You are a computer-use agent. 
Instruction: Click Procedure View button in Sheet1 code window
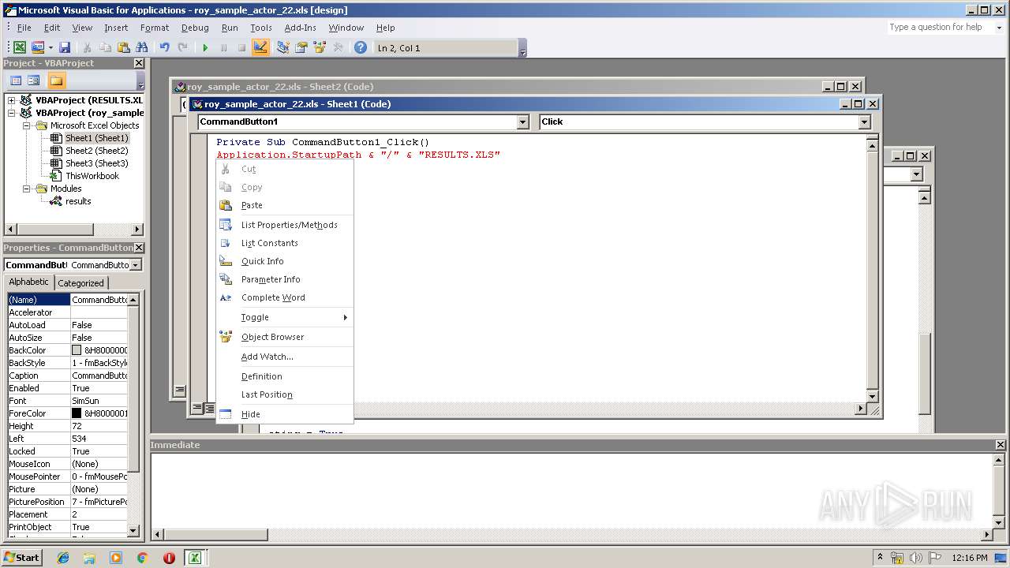[x=197, y=409]
